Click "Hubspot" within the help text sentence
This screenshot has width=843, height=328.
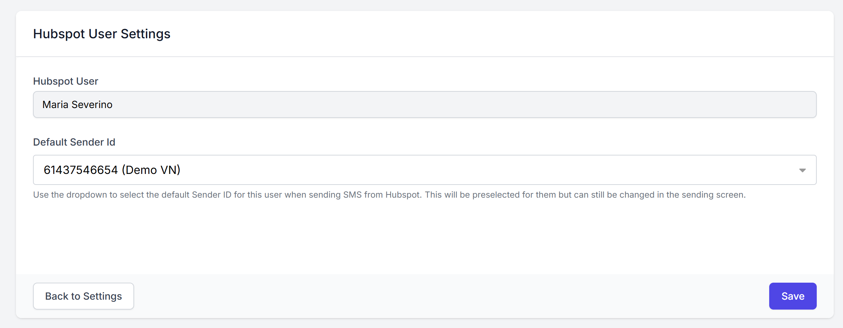pyautogui.click(x=403, y=195)
